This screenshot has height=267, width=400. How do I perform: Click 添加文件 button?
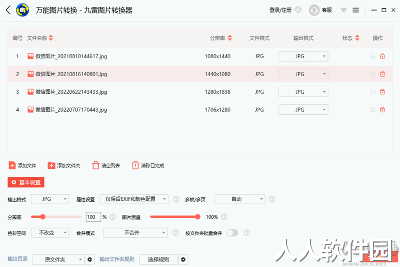[x=22, y=166]
